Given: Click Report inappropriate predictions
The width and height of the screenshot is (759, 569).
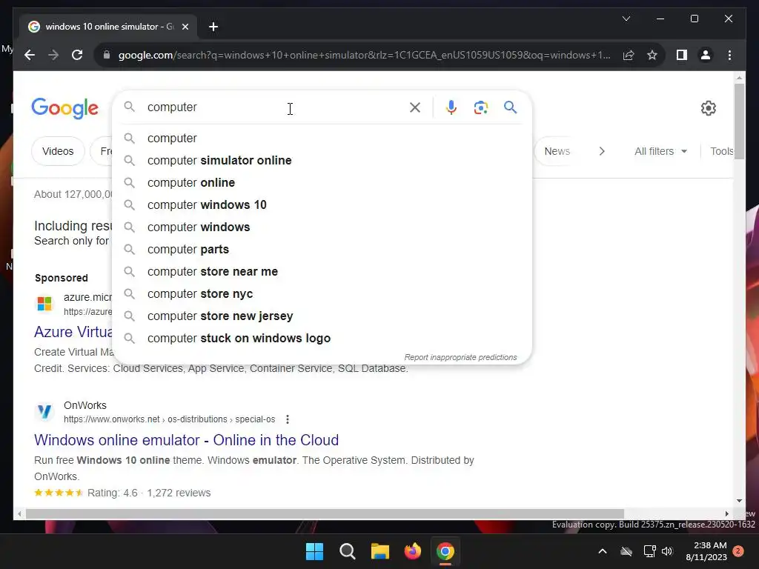Looking at the screenshot, I should [x=460, y=358].
